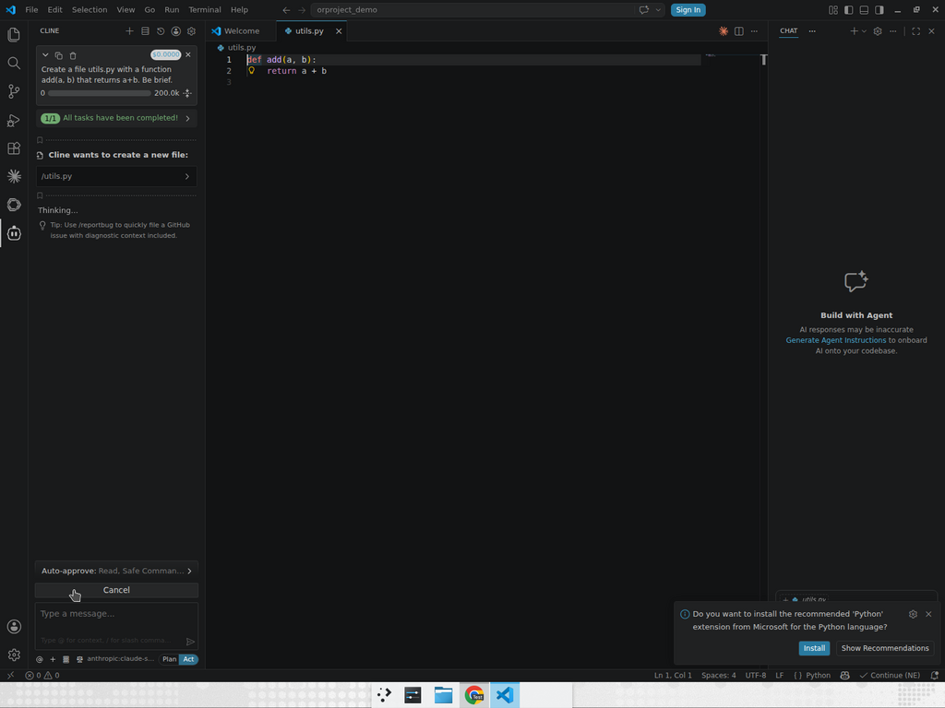Open the Extensions view
This screenshot has width=945, height=708.
tap(14, 148)
